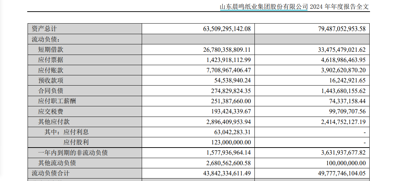This screenshot has width=399, height=181.
Task: Select the row label 其他应付款
Action: pyautogui.click(x=54, y=122)
